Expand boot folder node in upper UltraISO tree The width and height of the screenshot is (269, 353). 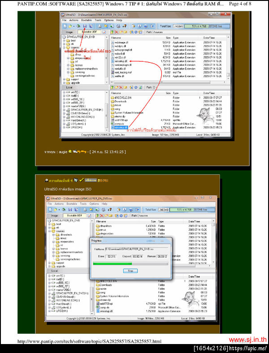pos(64,40)
